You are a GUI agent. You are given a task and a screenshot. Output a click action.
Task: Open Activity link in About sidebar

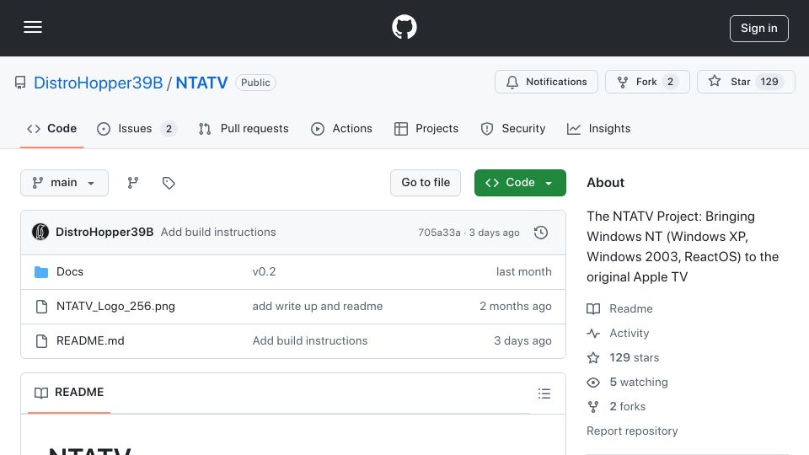618,334
